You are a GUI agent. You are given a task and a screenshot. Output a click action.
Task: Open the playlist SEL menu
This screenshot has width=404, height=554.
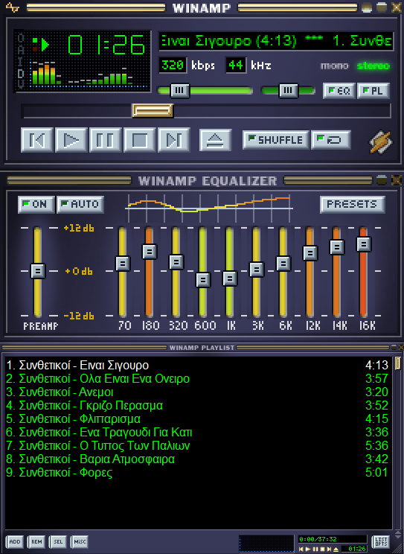coord(58,541)
